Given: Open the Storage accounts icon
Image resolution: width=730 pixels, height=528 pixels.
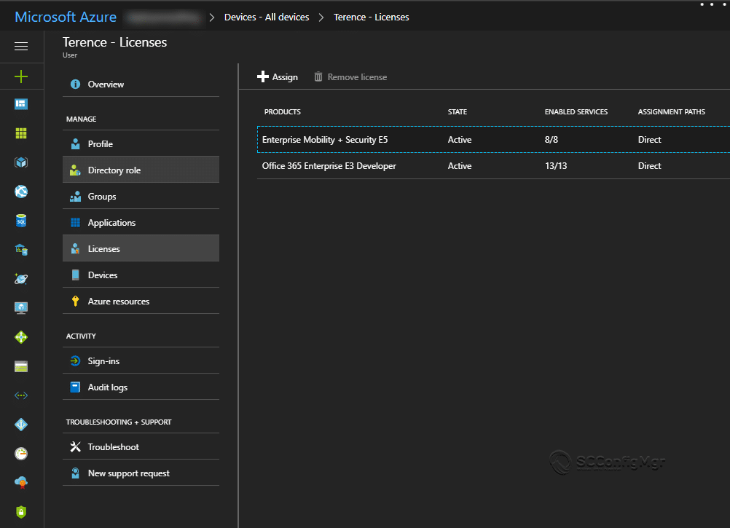Looking at the screenshot, I should pyautogui.click(x=21, y=366).
